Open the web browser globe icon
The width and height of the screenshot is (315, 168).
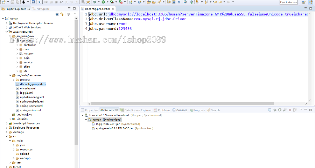(x=185, y=2)
